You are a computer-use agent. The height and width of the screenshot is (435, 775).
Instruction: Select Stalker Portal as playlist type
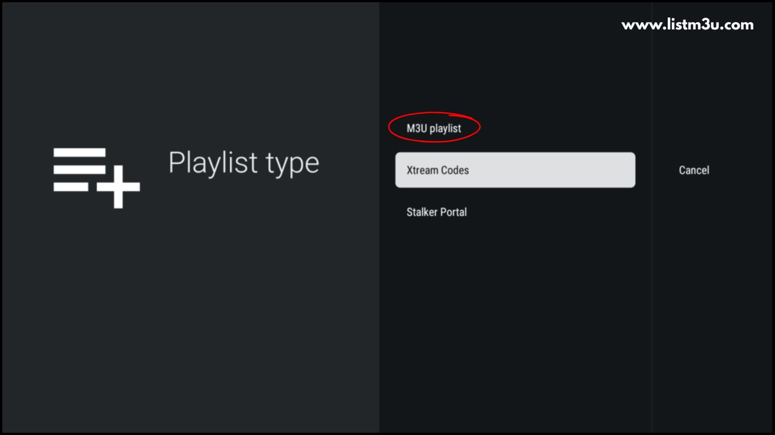point(437,212)
